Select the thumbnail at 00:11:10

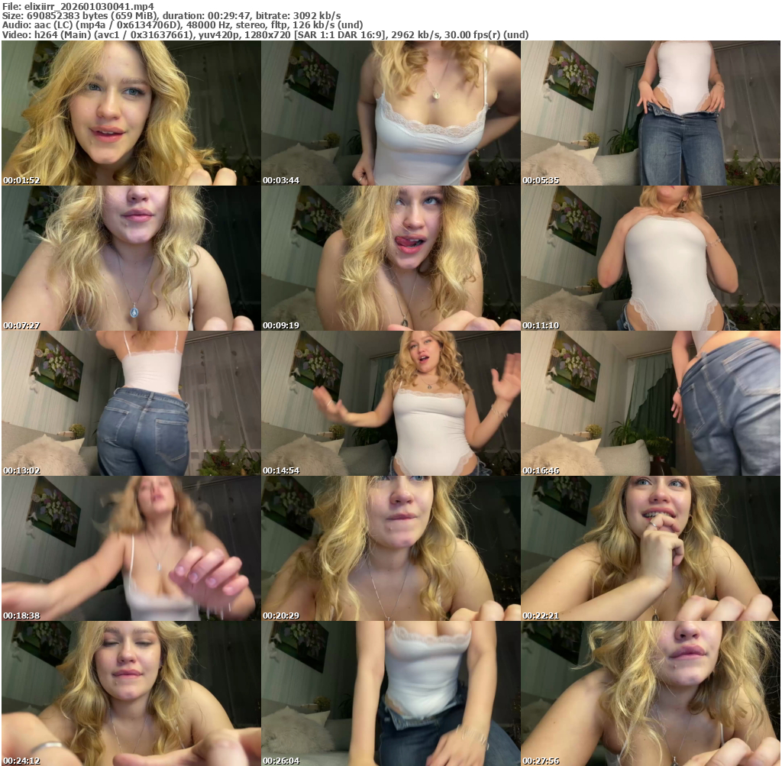pos(651,257)
